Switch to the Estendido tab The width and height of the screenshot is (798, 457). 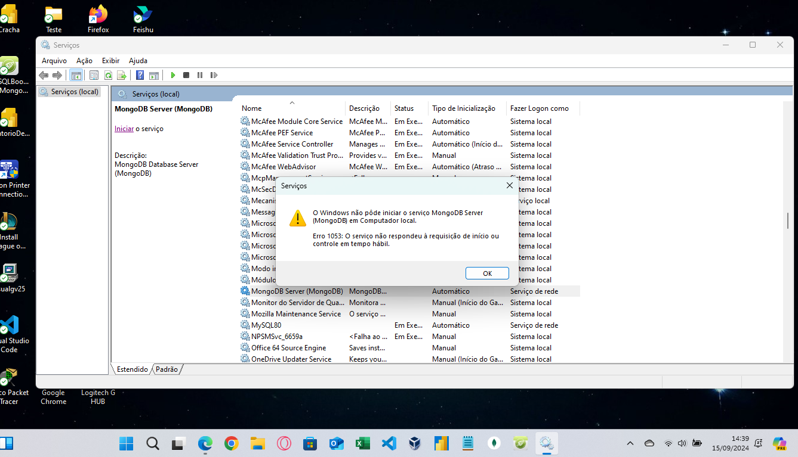pos(132,369)
